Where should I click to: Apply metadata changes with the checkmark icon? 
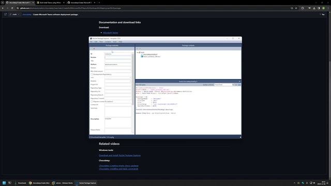[x=92, y=49]
